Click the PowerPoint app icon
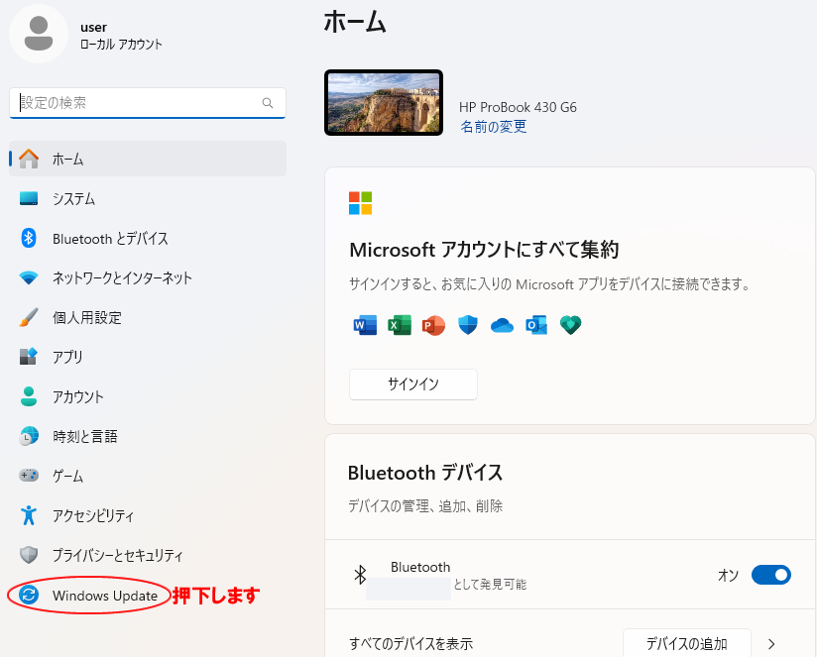 click(433, 325)
